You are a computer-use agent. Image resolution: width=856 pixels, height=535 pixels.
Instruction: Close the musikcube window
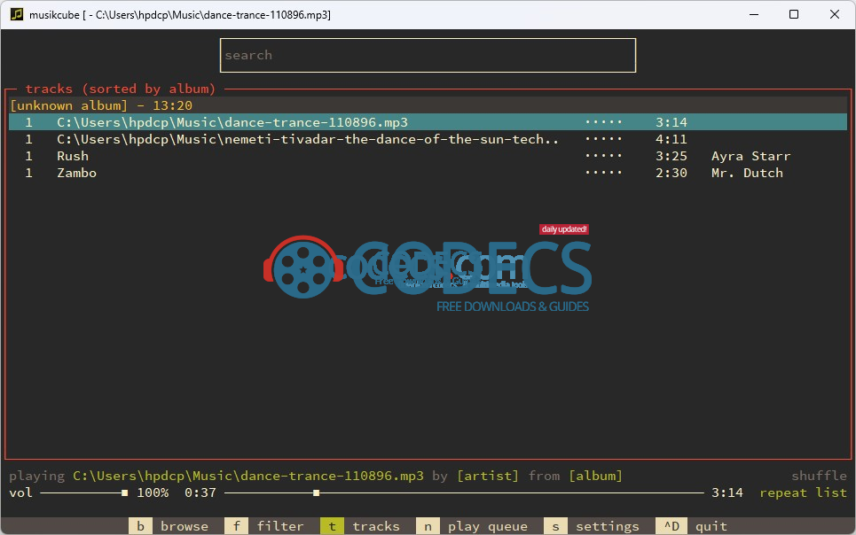pos(834,14)
